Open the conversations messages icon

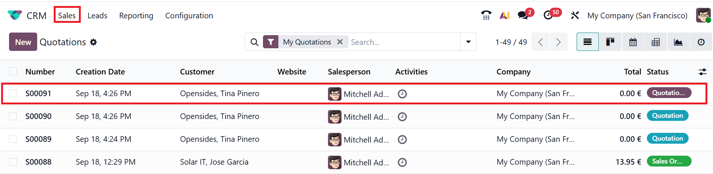[523, 15]
